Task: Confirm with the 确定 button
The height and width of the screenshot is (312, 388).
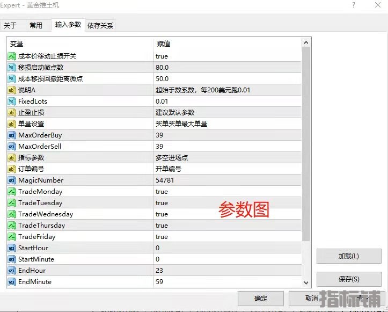Action: coord(261,299)
